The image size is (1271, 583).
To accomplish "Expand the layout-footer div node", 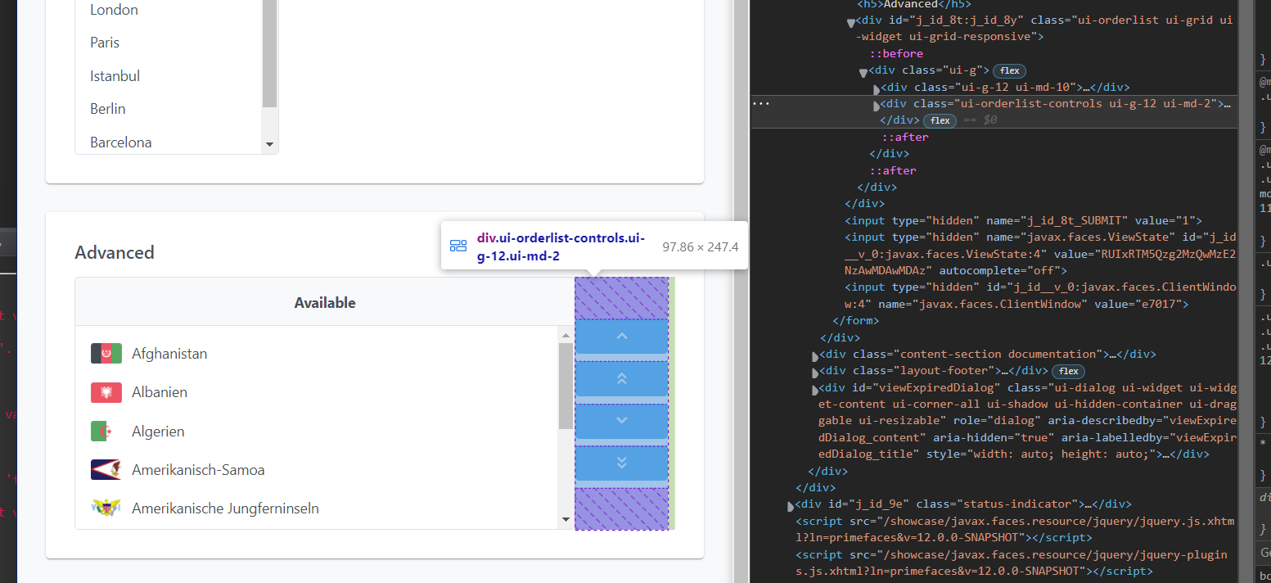I will [x=814, y=373].
